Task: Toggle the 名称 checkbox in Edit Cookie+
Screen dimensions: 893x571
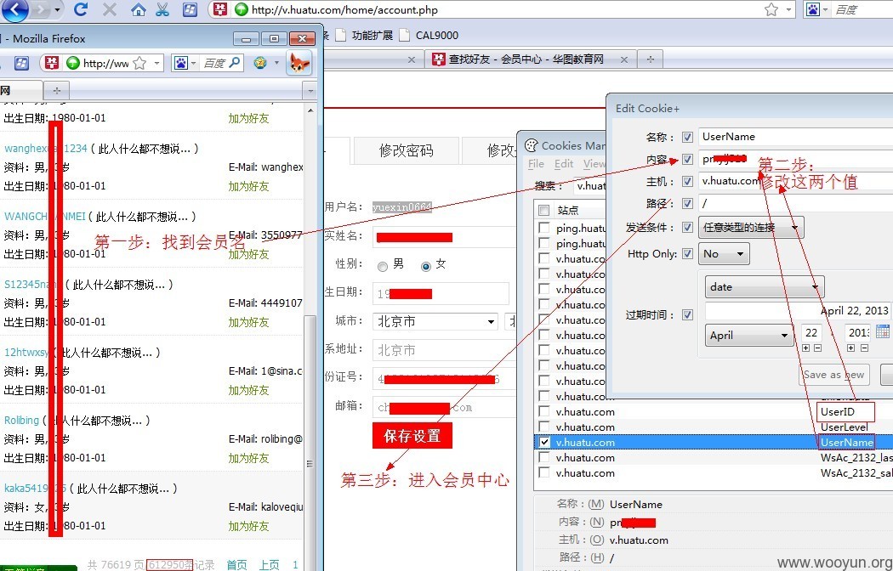Action: coord(687,137)
